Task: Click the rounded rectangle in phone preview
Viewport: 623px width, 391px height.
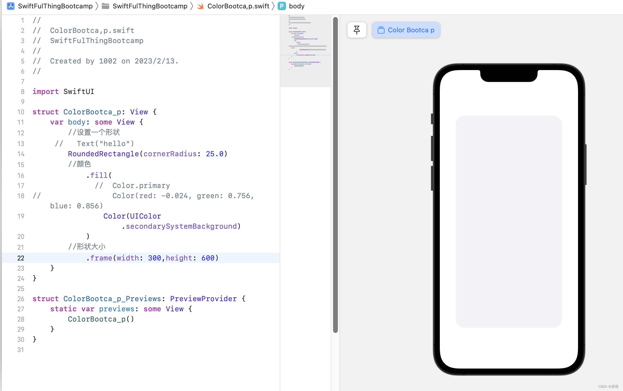Action: tap(508, 222)
